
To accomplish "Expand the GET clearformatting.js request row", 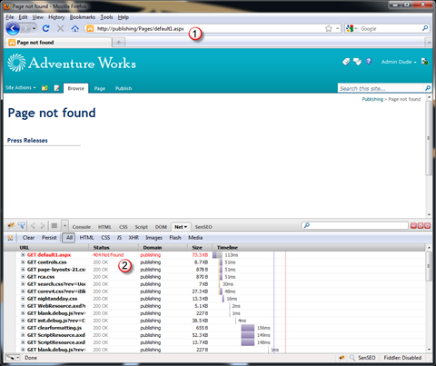I will pyautogui.click(x=23, y=328).
